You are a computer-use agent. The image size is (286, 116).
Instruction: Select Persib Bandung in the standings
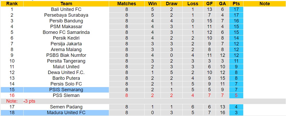pos(66,21)
